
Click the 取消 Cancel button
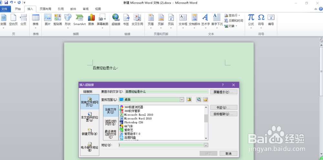tap(228, 154)
